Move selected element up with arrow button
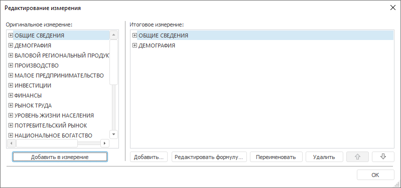Viewport: 401px width, 188px height. 357,157
